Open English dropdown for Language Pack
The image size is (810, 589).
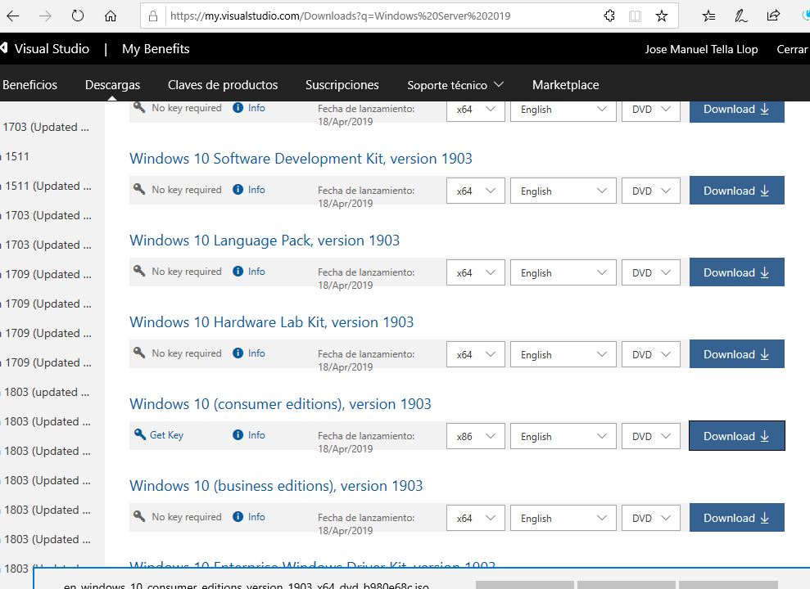[563, 273]
